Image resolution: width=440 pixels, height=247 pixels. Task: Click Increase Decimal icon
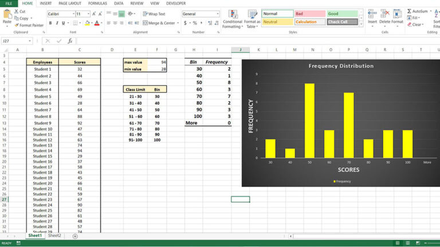point(210,23)
